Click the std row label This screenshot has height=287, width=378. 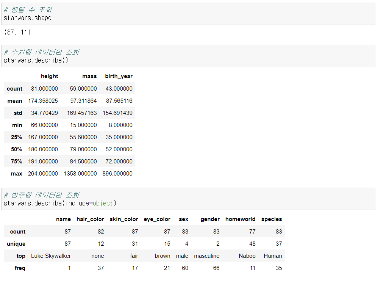[18, 113]
